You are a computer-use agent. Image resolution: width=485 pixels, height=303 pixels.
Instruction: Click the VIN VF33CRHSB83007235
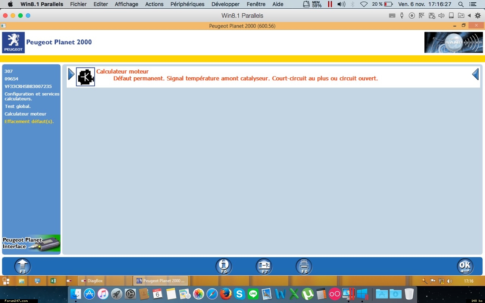click(28, 86)
